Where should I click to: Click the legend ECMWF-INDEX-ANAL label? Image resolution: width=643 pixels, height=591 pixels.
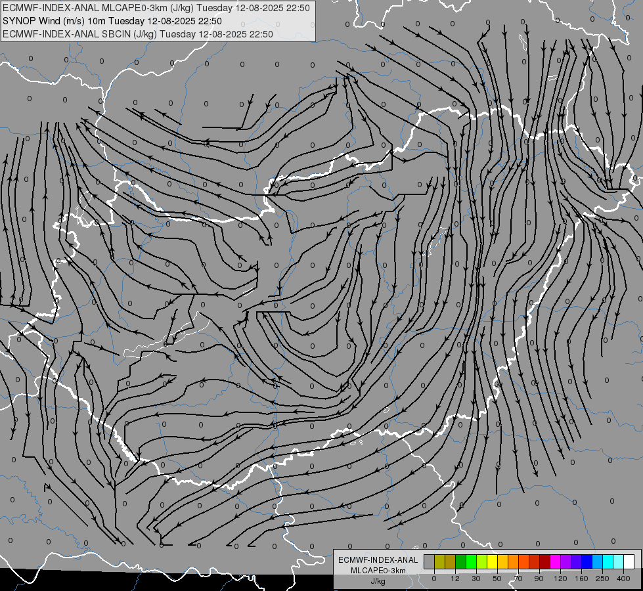pos(378,560)
